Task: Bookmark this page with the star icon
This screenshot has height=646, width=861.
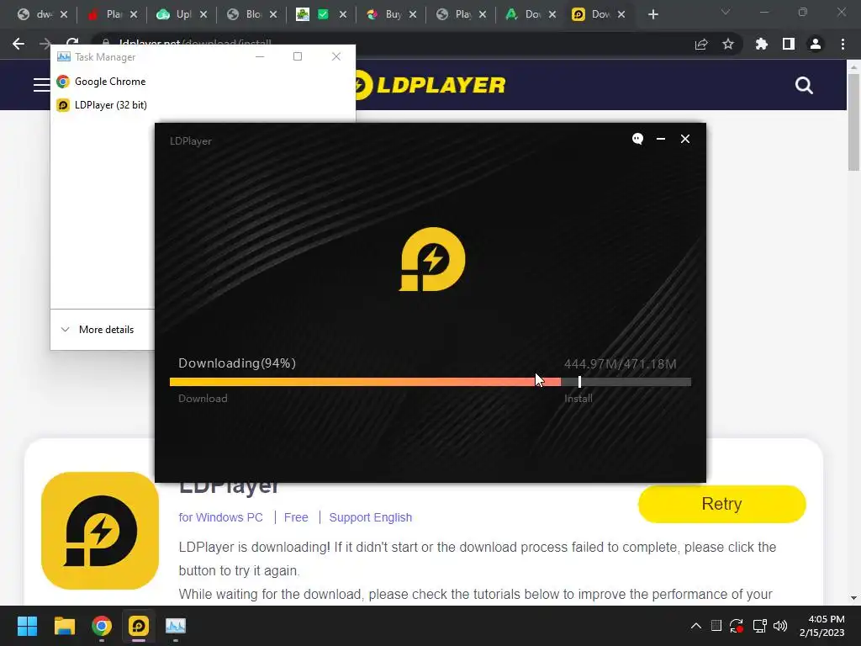Action: [x=728, y=44]
